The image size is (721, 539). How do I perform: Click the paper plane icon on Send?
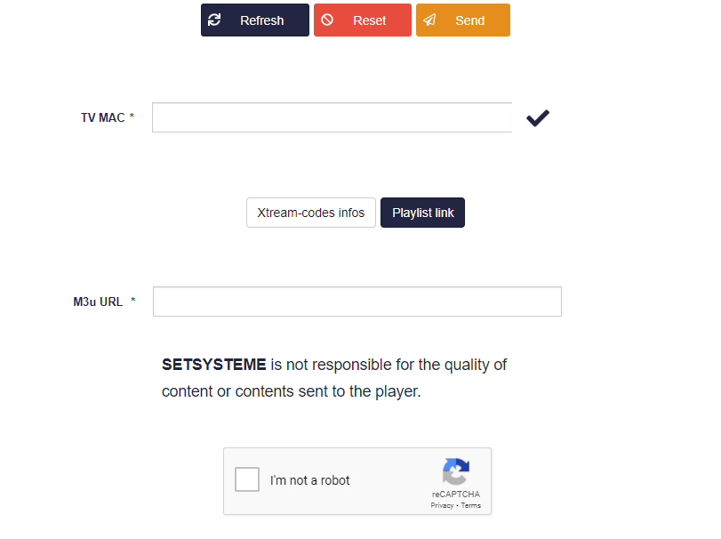tap(429, 20)
